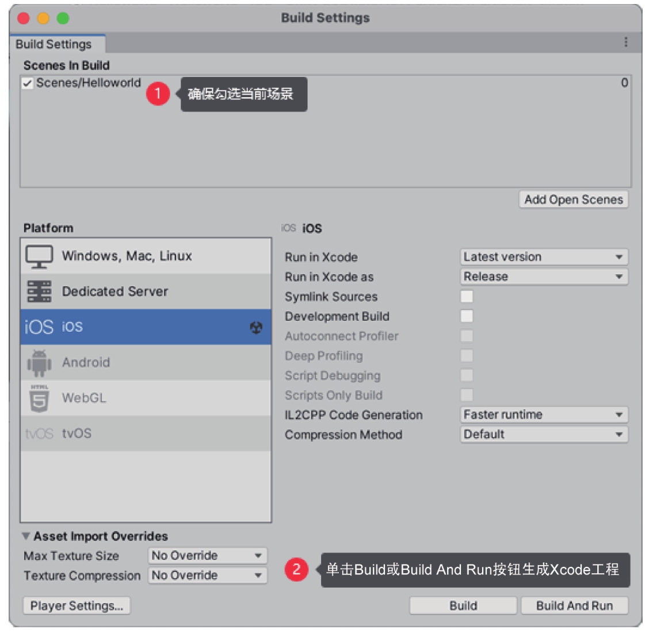Image resolution: width=653 pixels, height=633 pixels.
Task: Open the Texture Compression dropdown
Action: (207, 576)
